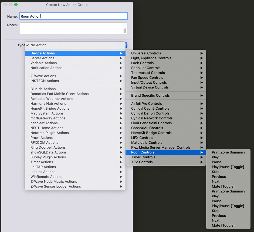
Task: Expand TRV Controls submenu
Action: pos(166,162)
